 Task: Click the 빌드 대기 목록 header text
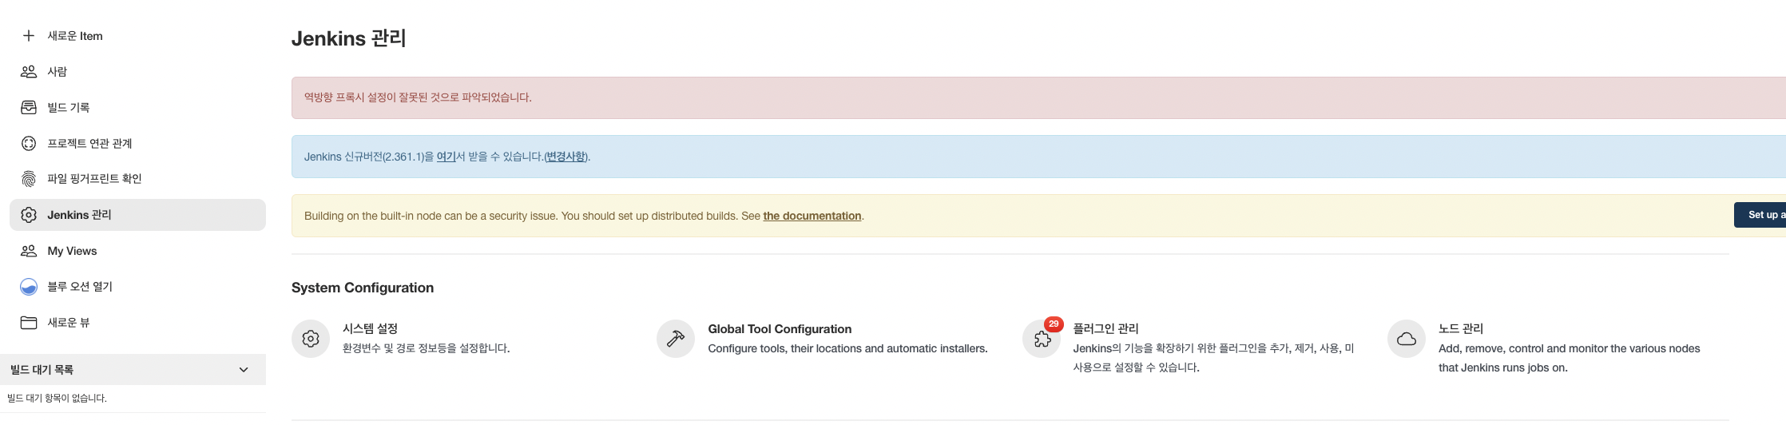42,370
